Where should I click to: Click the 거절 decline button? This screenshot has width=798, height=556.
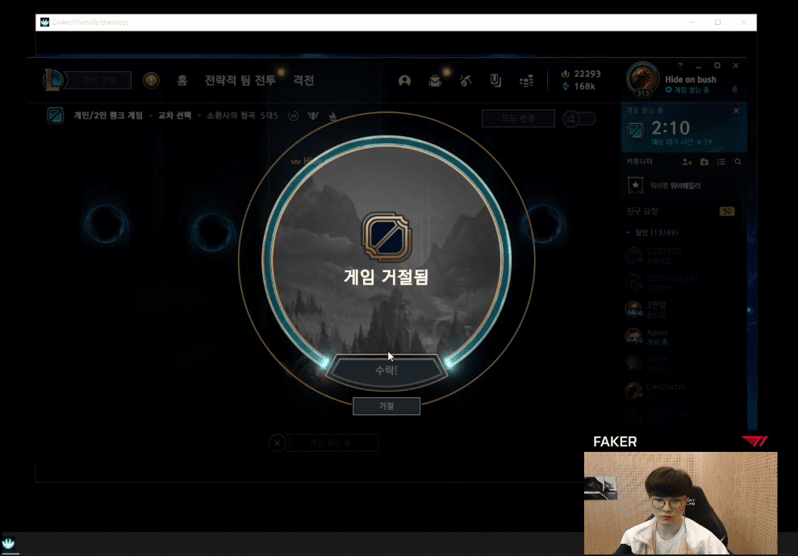coord(386,406)
